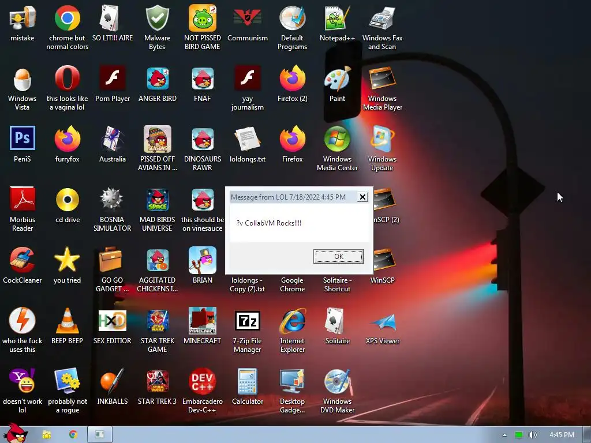This screenshot has height=443, width=591.
Task: Close the Message from LOL dialog
Action: 362,197
